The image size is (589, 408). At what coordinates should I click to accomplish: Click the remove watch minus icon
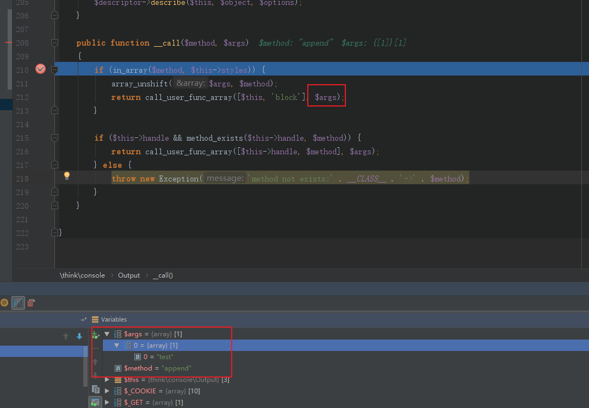click(95, 348)
